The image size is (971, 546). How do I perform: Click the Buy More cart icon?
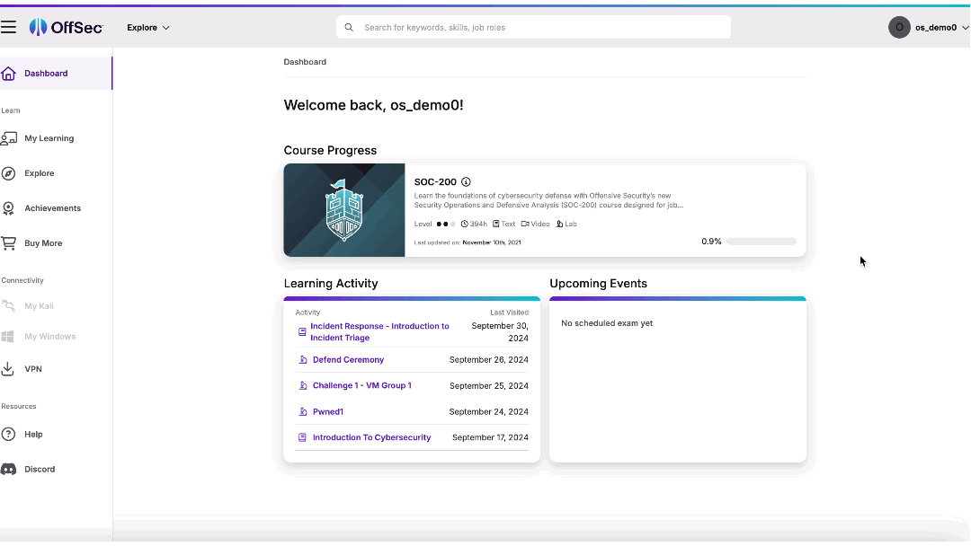(x=9, y=243)
